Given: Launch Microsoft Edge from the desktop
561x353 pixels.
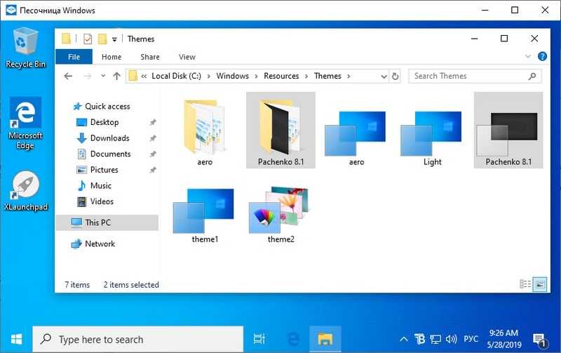Looking at the screenshot, I should (25, 123).
